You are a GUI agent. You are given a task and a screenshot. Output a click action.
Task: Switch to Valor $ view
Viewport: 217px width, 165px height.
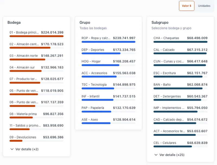[187, 6]
